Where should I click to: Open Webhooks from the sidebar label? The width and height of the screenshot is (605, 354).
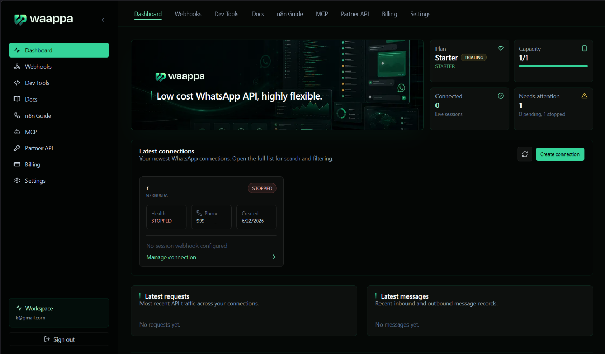[x=38, y=67]
